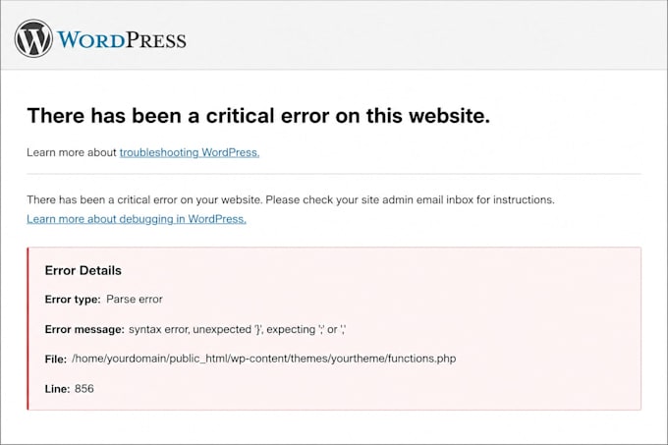Screen dimensions: 668x445
Task: Click the Line label in error box
Action: click(x=57, y=388)
